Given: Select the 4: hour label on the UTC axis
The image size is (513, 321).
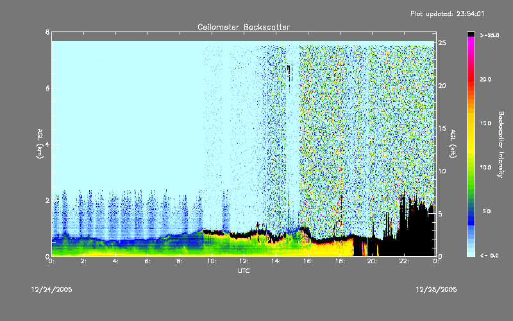Looking at the screenshot, I should (x=115, y=261).
